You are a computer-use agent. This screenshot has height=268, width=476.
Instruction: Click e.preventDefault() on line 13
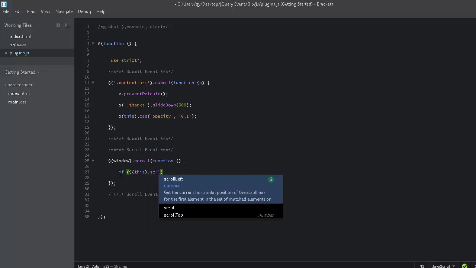143,94
